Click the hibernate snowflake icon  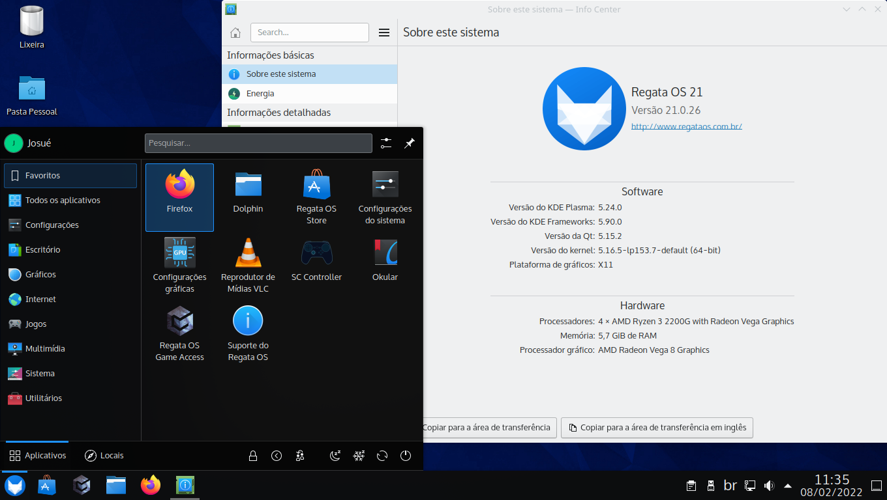pyautogui.click(x=359, y=456)
